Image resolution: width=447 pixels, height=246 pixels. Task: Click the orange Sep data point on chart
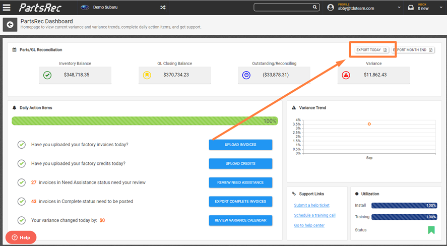pyautogui.click(x=369, y=124)
